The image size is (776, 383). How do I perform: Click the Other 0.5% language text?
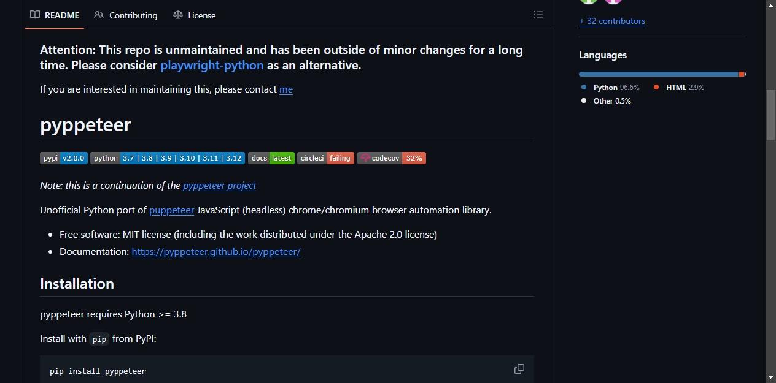click(x=612, y=101)
